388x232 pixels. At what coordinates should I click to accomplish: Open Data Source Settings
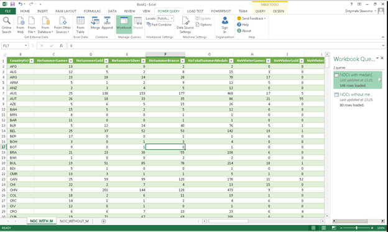185,25
